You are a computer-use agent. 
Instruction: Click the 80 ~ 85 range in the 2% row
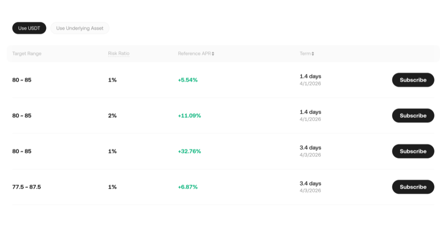click(x=22, y=116)
